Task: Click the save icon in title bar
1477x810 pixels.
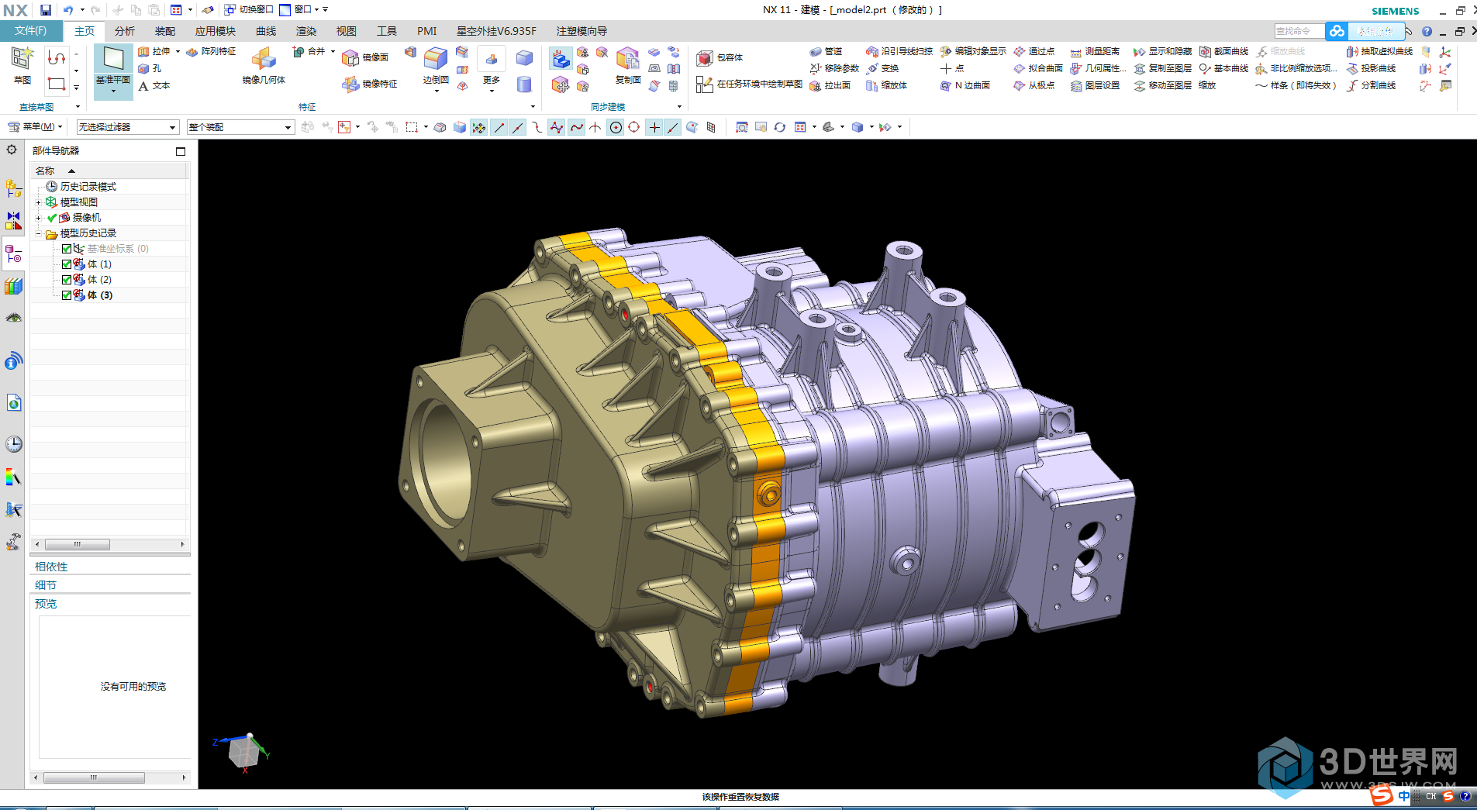Action: (x=46, y=10)
